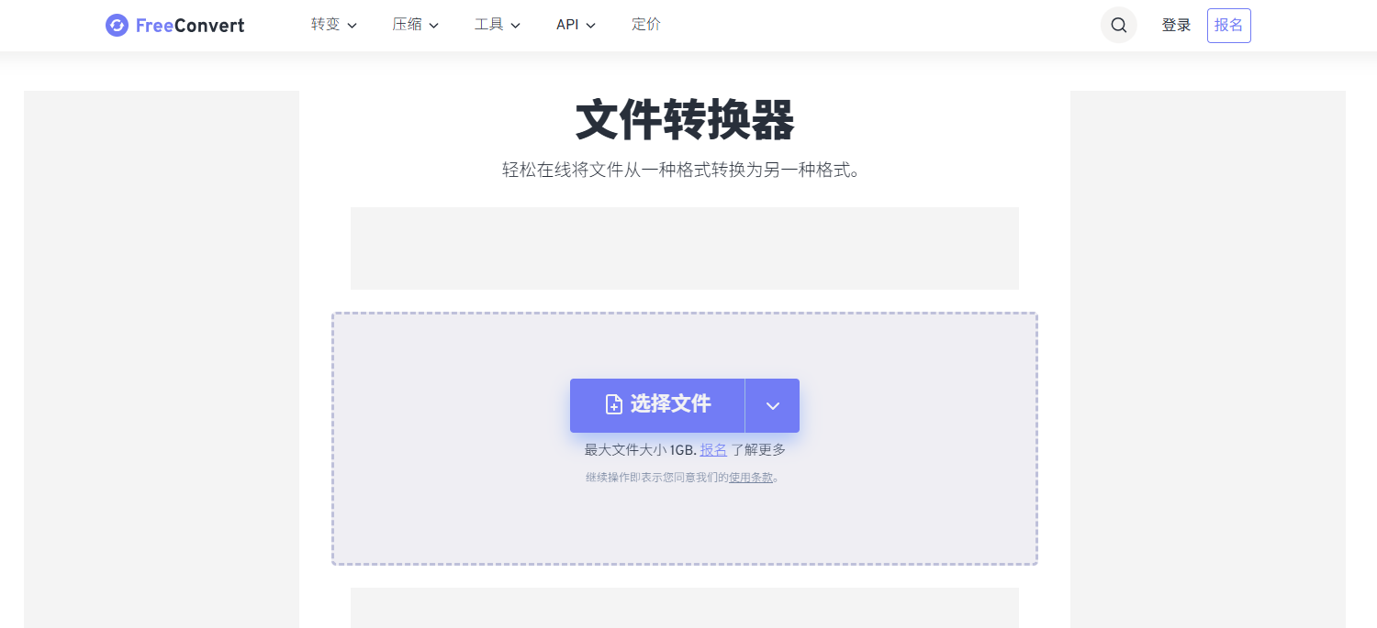Click the 选择文件 button
This screenshot has height=628, width=1377.
click(657, 405)
